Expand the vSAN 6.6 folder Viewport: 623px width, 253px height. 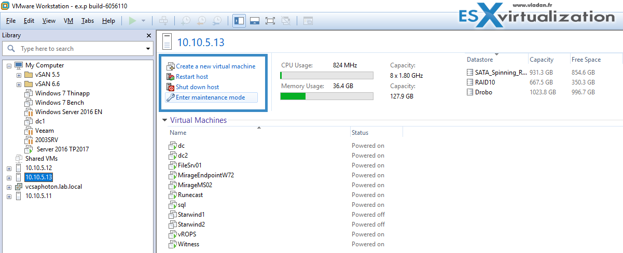19,84
